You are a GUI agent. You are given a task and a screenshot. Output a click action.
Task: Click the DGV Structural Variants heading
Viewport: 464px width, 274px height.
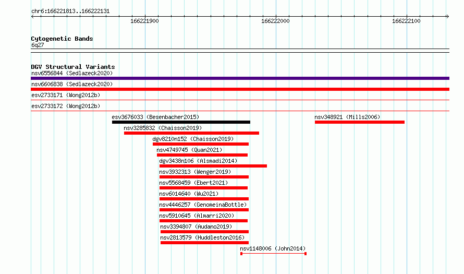click(73, 67)
